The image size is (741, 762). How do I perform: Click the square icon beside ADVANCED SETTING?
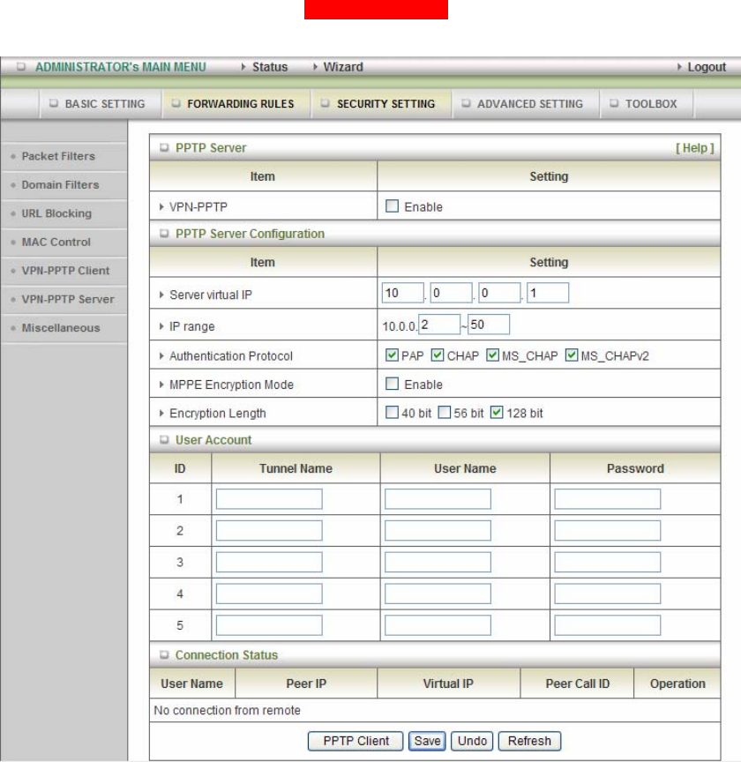tap(466, 103)
